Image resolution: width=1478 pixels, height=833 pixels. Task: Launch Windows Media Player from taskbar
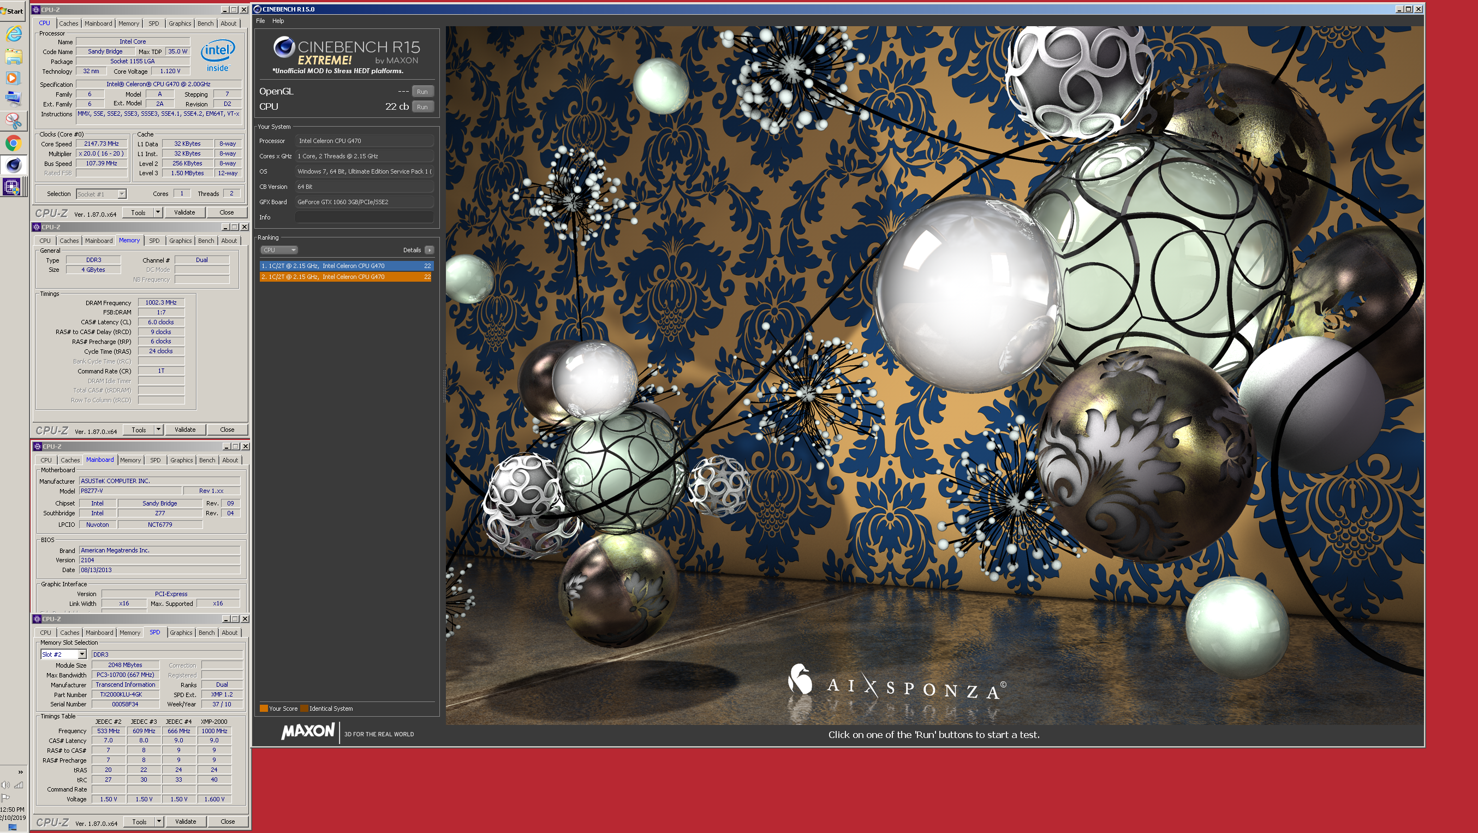[13, 78]
